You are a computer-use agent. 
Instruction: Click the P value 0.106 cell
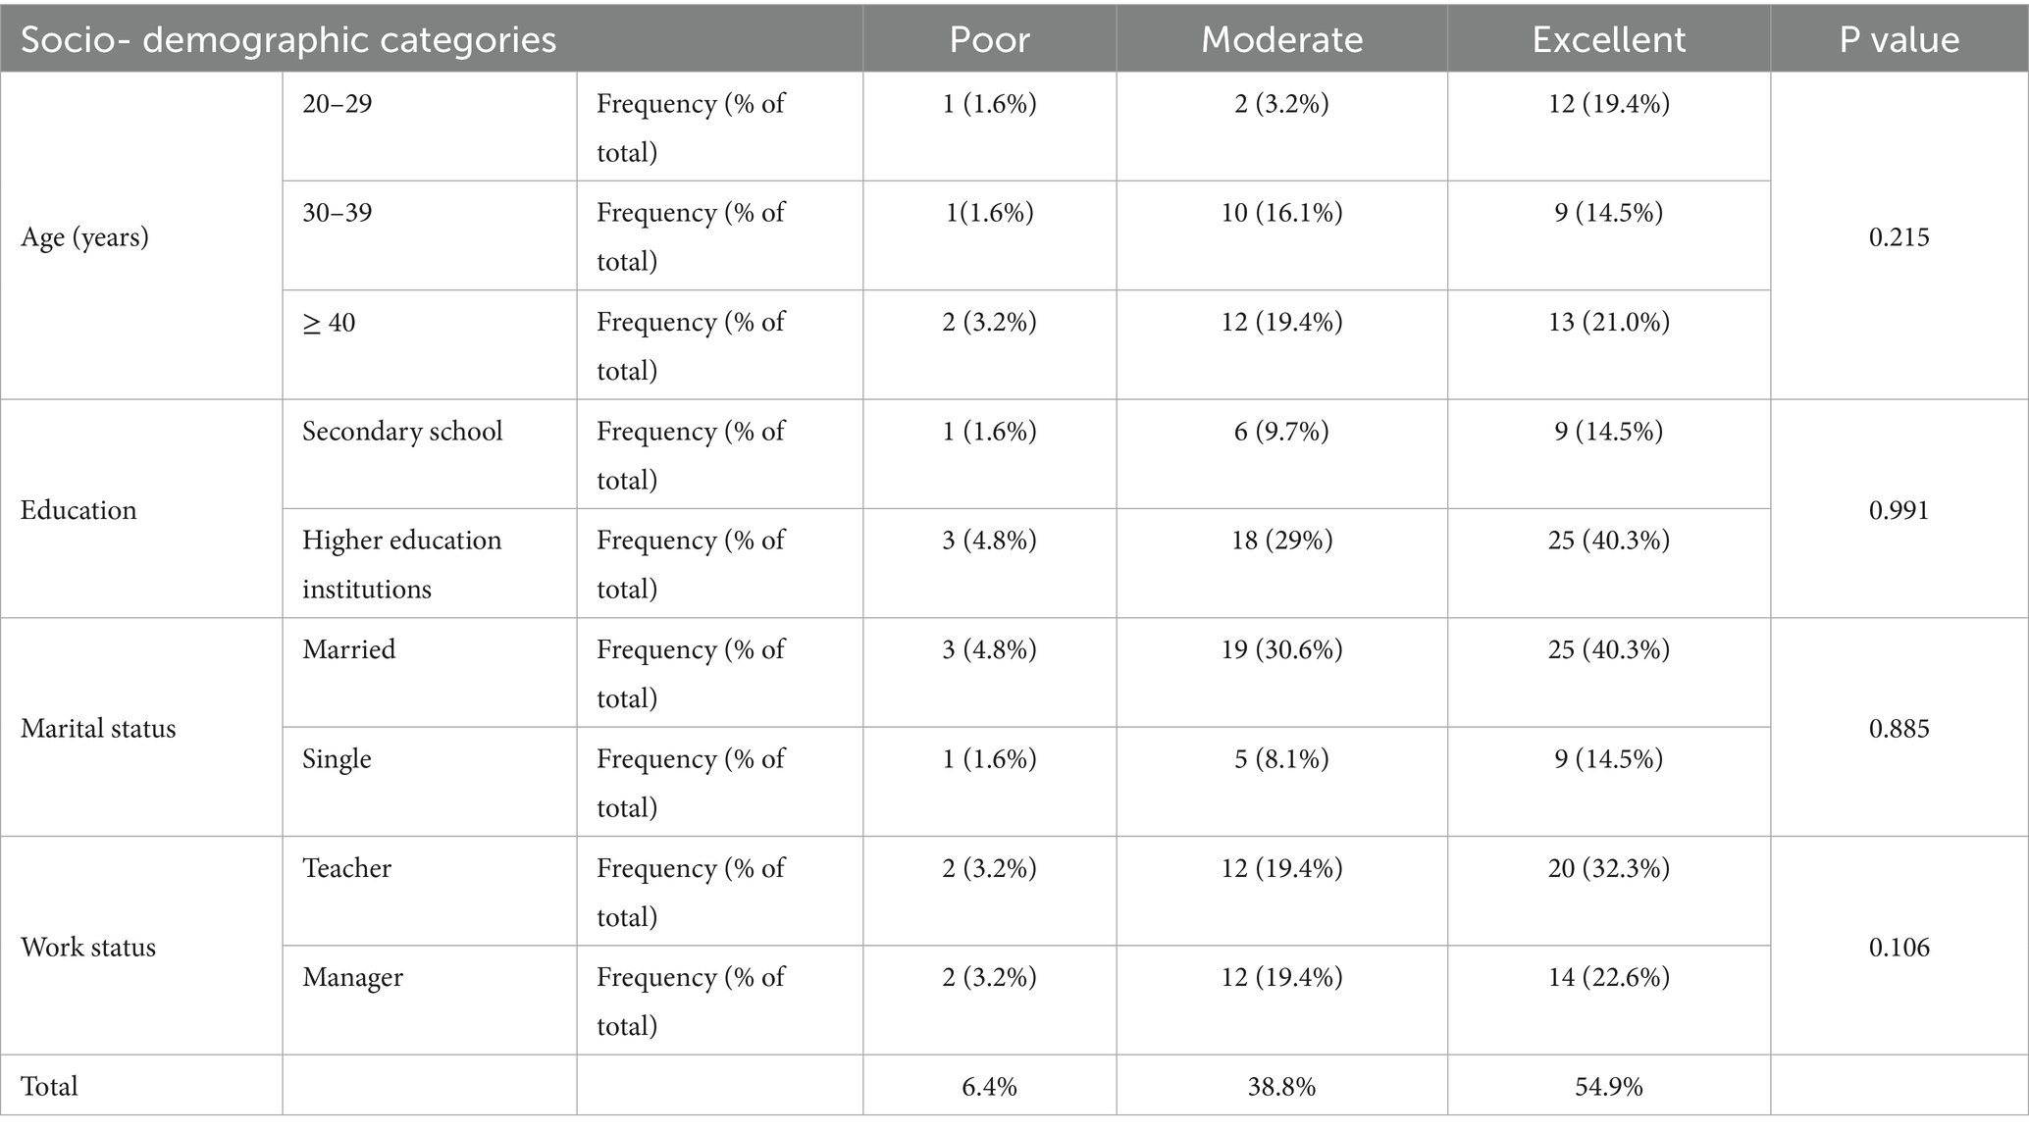(x=1899, y=948)
